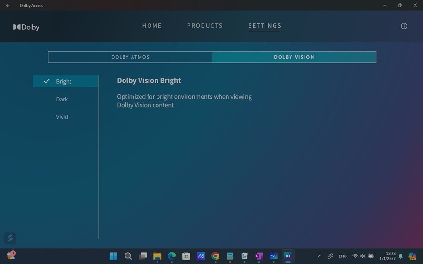Click the floating lightning widget icon
This screenshot has height=264, width=423.
[10, 238]
